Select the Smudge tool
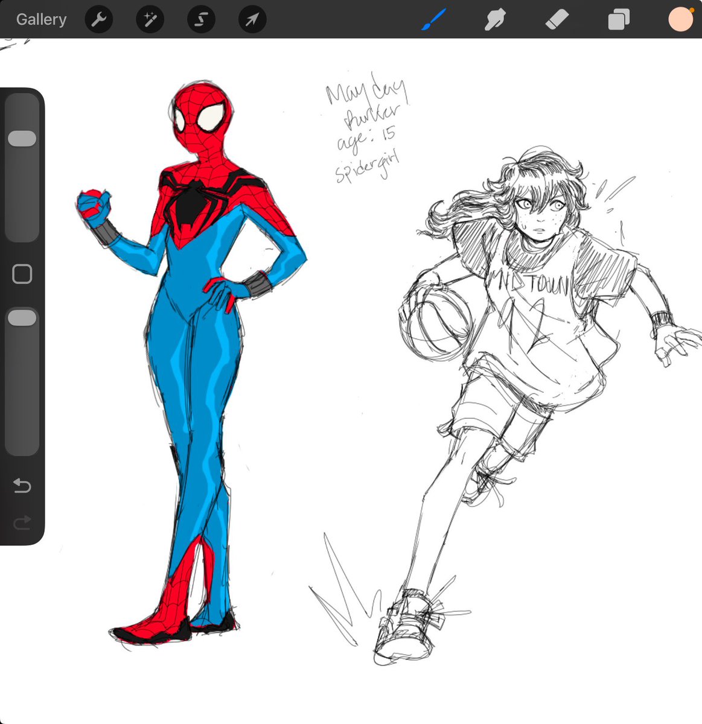This screenshot has width=702, height=724. [x=495, y=20]
